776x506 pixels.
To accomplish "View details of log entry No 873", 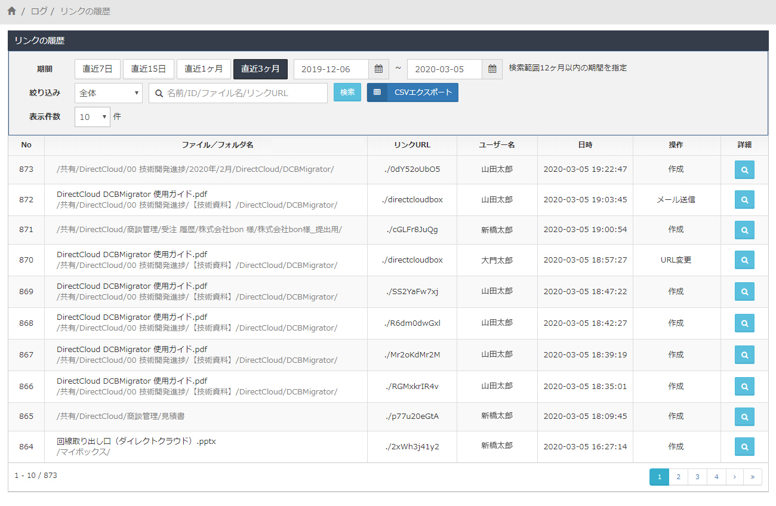I will pyautogui.click(x=744, y=170).
